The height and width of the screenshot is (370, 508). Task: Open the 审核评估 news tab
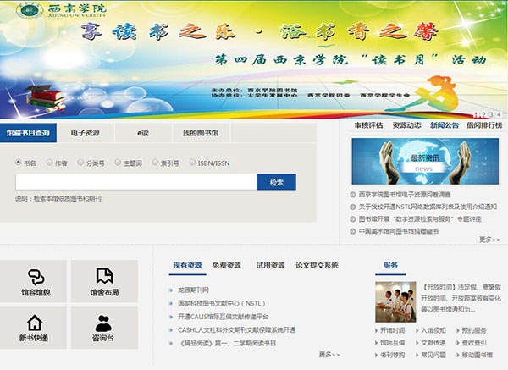[x=368, y=125]
